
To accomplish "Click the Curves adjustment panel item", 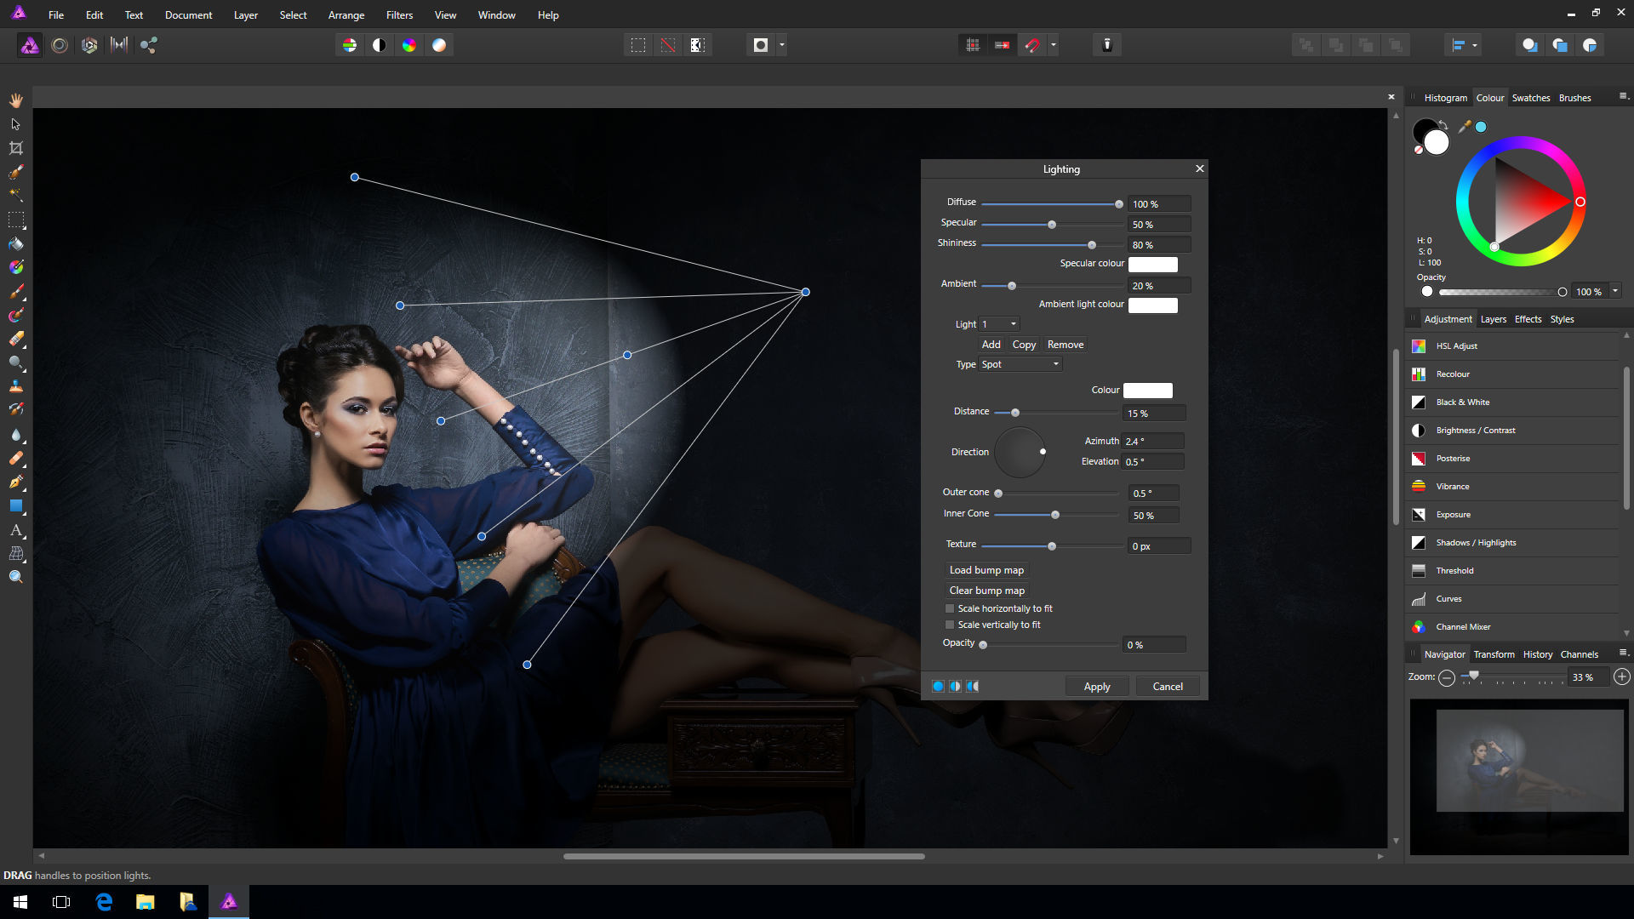I will 1448,598.
